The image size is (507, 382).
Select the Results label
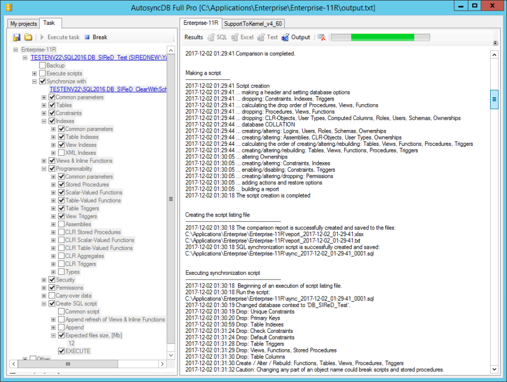[194, 37]
